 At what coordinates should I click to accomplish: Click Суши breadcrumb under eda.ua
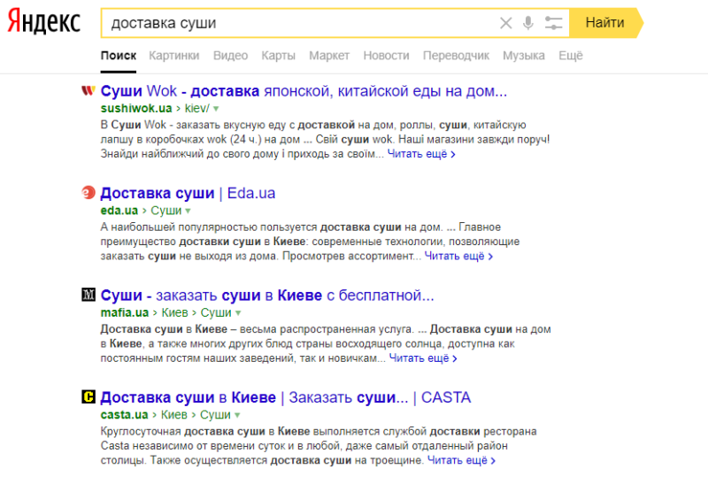[165, 211]
